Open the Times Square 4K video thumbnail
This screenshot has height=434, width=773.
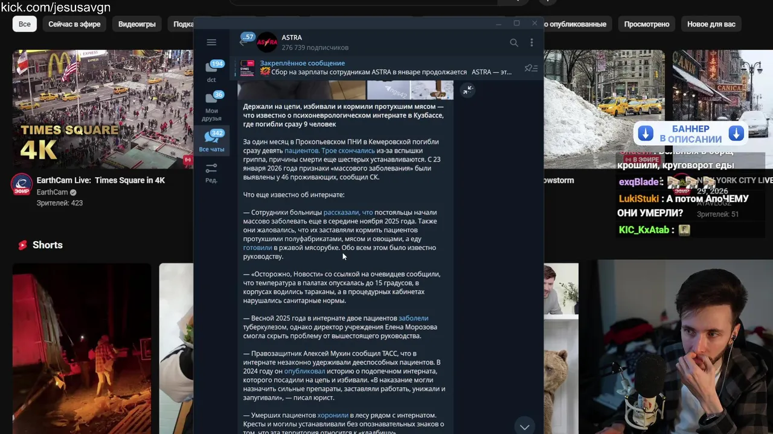(103, 110)
